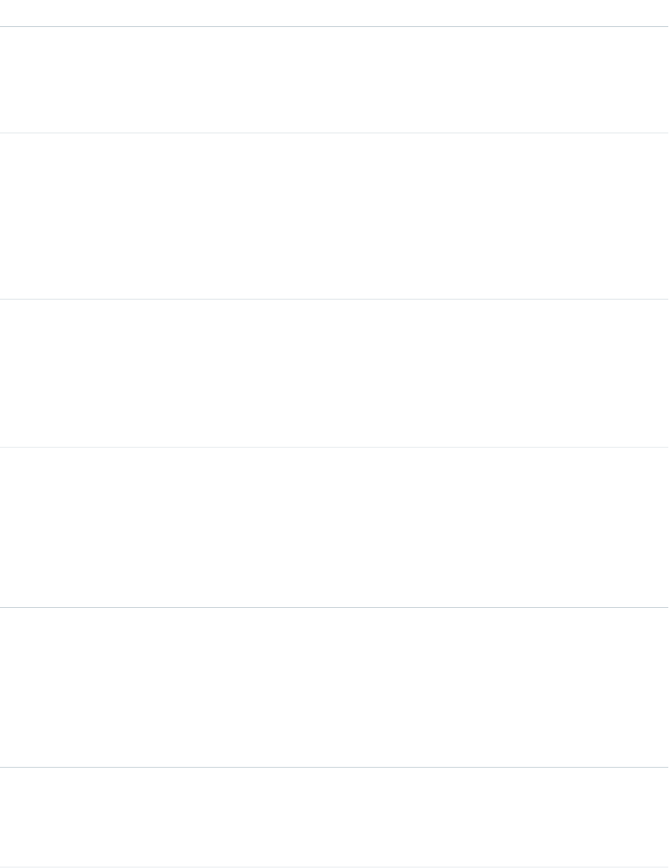Click the right edge of the bottom blank row
This screenshot has width=669, height=868.
[x=665, y=817]
